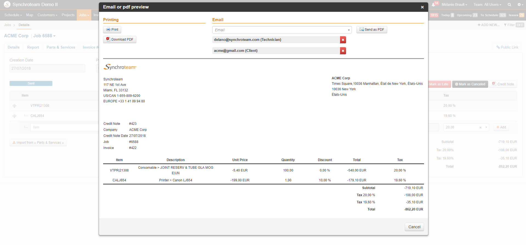526x245 pixels.
Task: Open Mélanie Brault user menu
Action: pyautogui.click(x=454, y=5)
